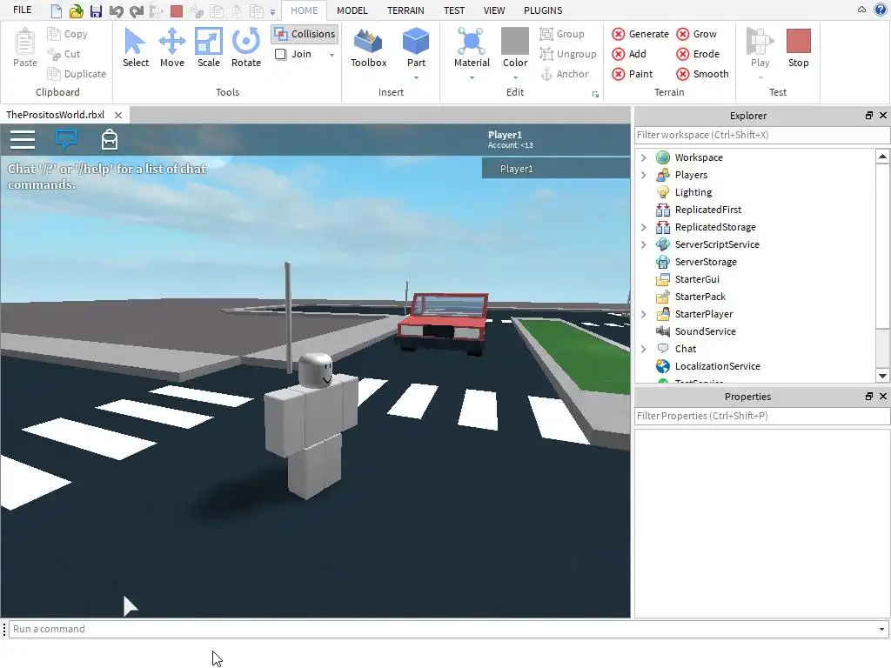Screen dimensions: 891x668
Task: Click the Add terrain tool
Action: click(x=629, y=54)
